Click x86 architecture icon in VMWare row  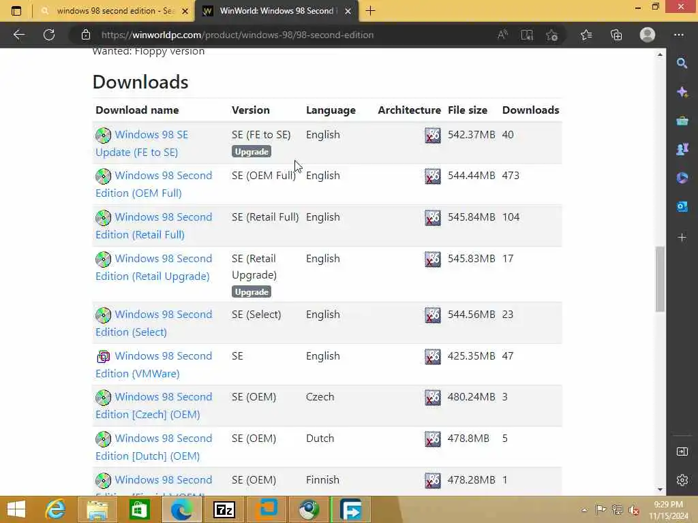click(x=433, y=357)
